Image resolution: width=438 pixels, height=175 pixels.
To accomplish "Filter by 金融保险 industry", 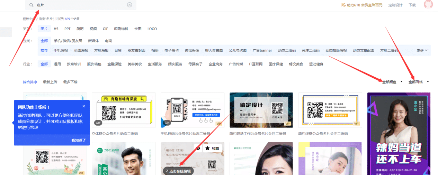I will (114, 64).
